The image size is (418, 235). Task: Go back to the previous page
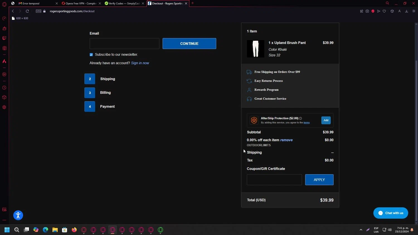(x=13, y=11)
